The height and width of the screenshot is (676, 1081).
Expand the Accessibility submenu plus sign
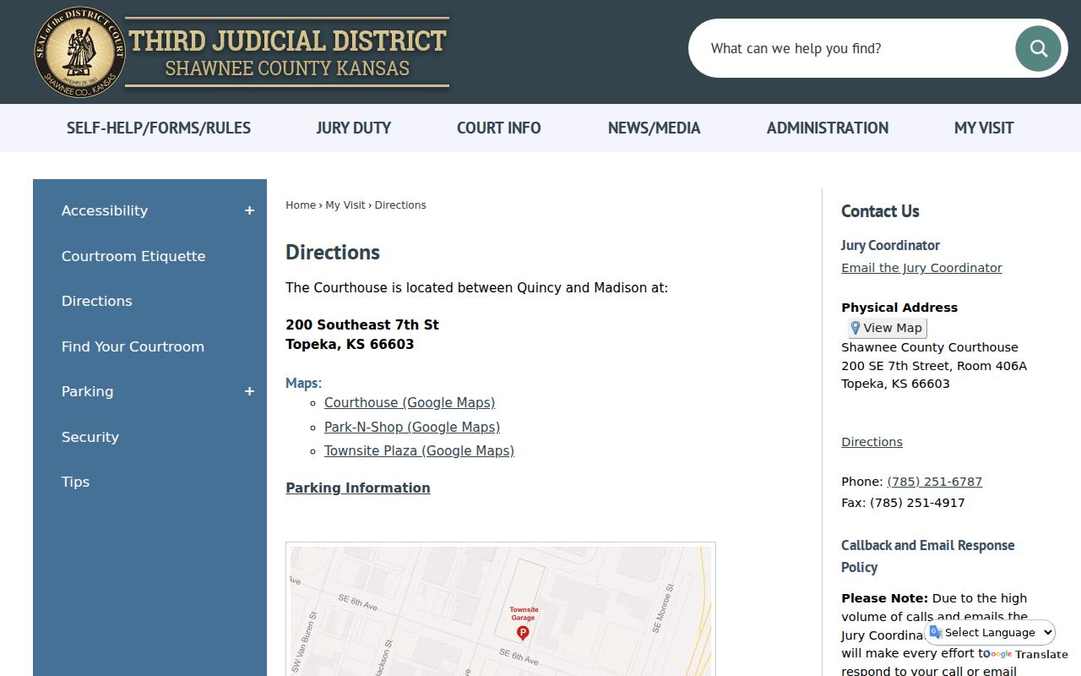249,210
